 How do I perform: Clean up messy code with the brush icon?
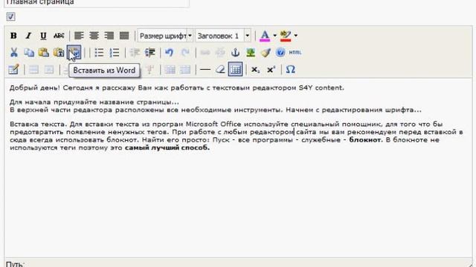pyautogui.click(x=266, y=53)
